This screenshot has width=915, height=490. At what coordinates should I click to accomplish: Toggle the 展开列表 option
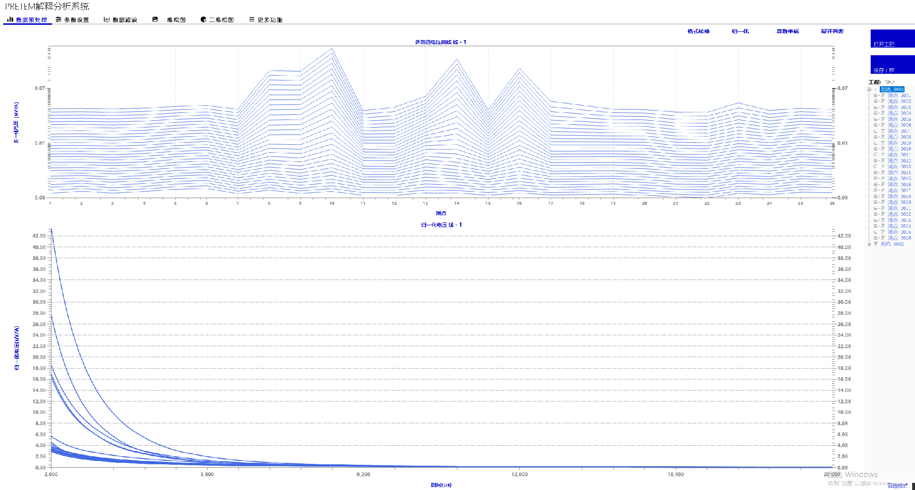click(832, 31)
